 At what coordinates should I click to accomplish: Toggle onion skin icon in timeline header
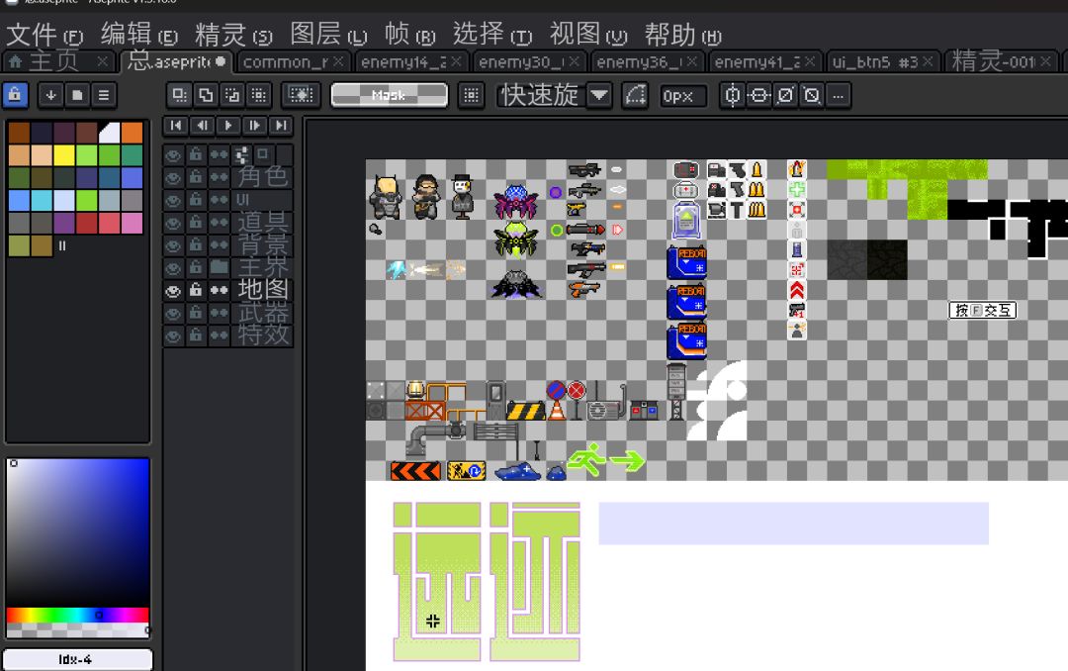(x=264, y=154)
